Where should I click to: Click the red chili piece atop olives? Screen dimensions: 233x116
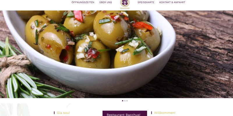pos(78,16)
